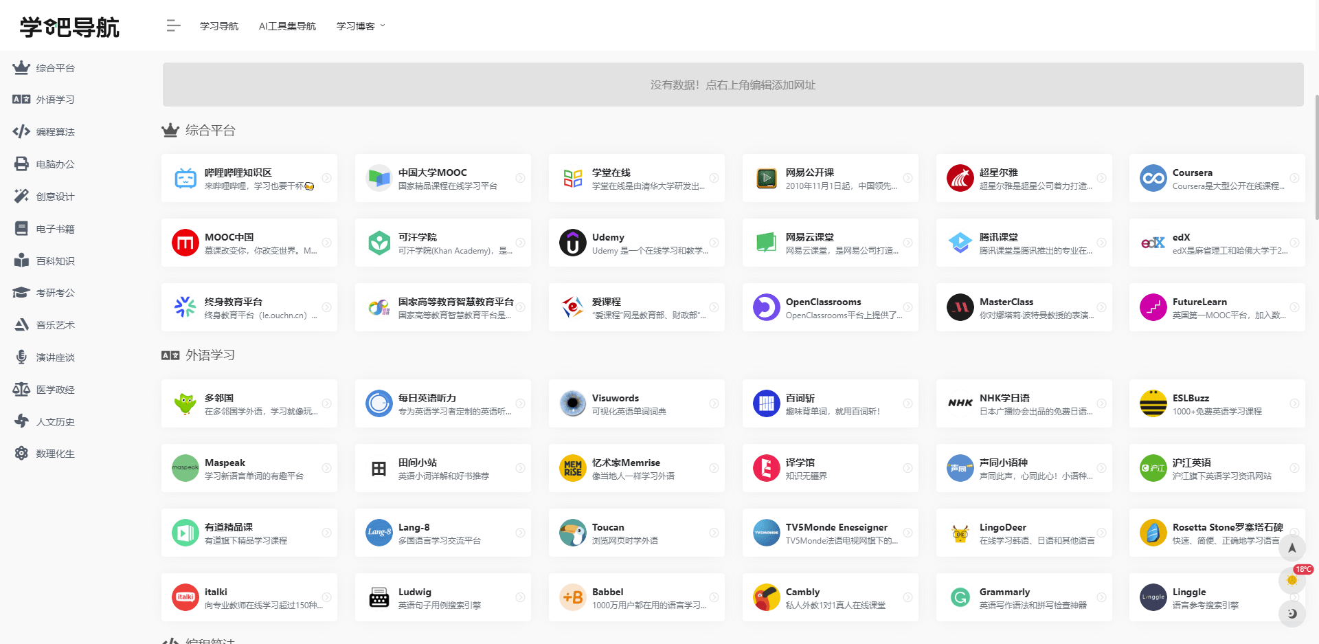Toggle the sidebar collapse hamburger icon
Screen dimensions: 1319x644
pos(173,26)
